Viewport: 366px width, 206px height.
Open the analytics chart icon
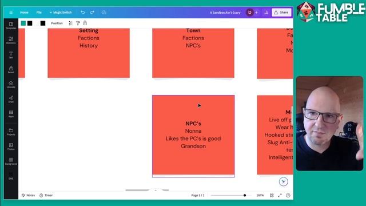coord(266,13)
